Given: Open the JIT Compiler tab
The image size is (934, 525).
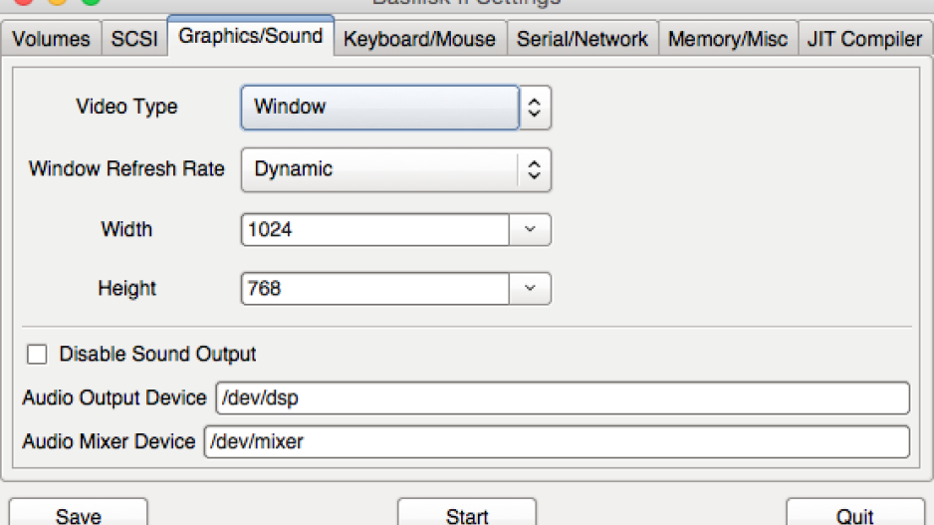Looking at the screenshot, I should coord(865,39).
